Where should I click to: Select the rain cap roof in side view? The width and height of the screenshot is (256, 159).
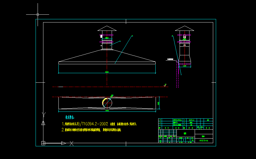[185, 28]
